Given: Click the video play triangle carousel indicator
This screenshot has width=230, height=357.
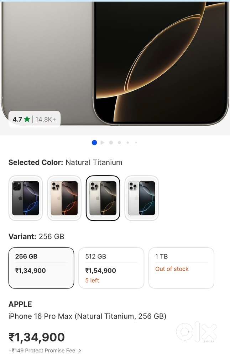Looking at the screenshot, I should pos(103,142).
